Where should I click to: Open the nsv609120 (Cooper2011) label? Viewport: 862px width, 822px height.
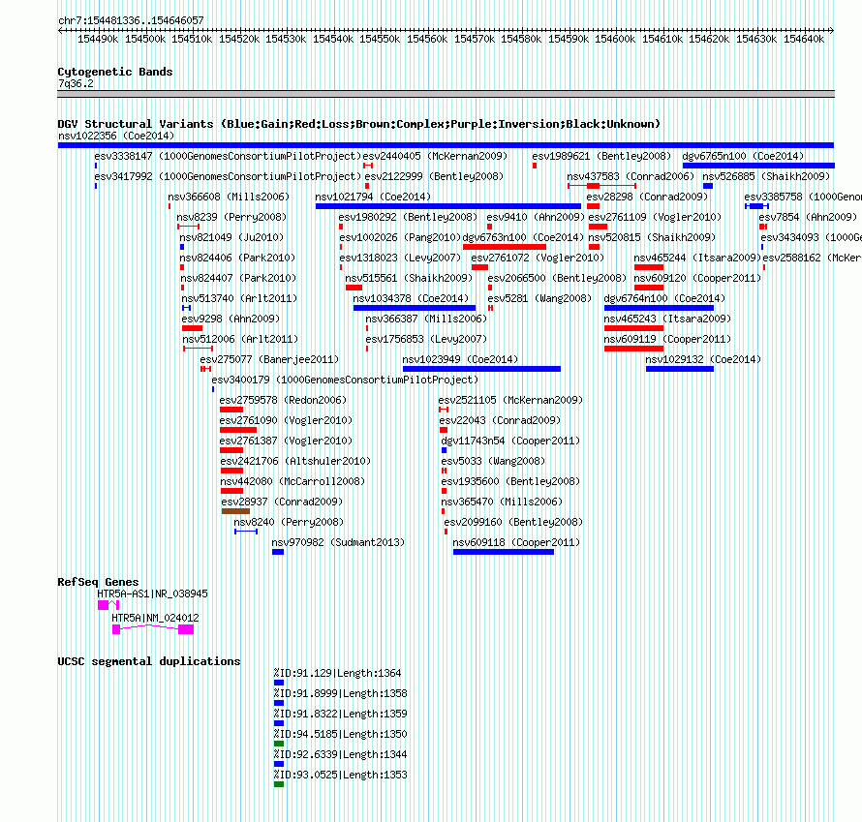[x=697, y=278]
